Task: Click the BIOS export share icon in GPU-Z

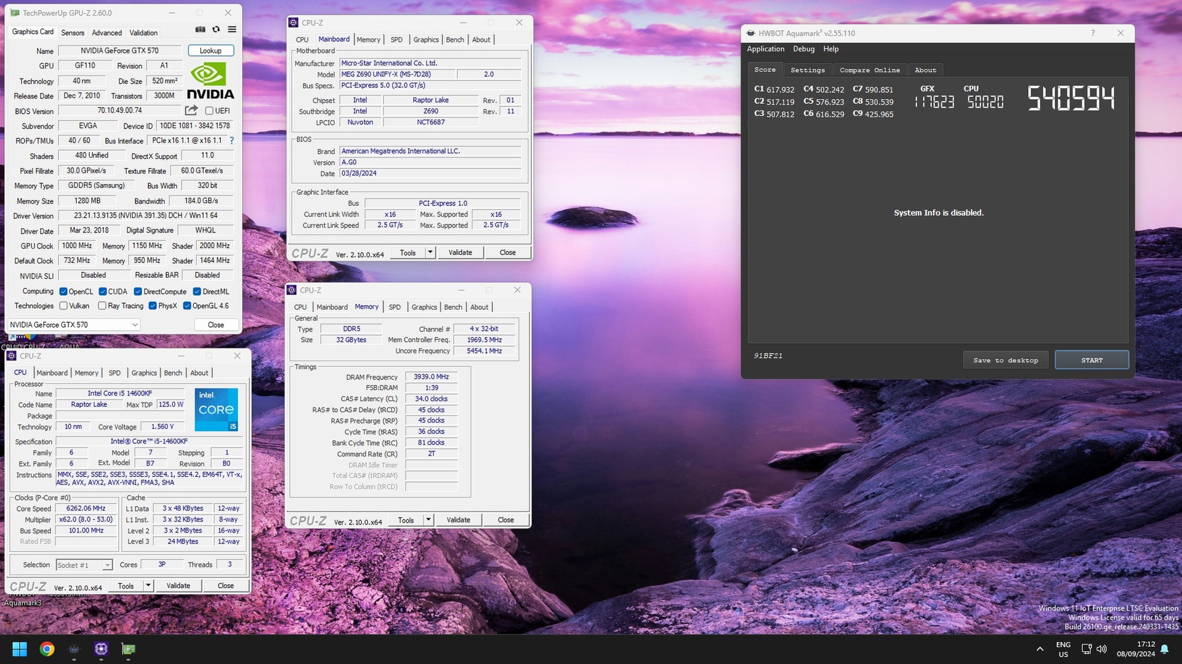Action: (x=191, y=110)
